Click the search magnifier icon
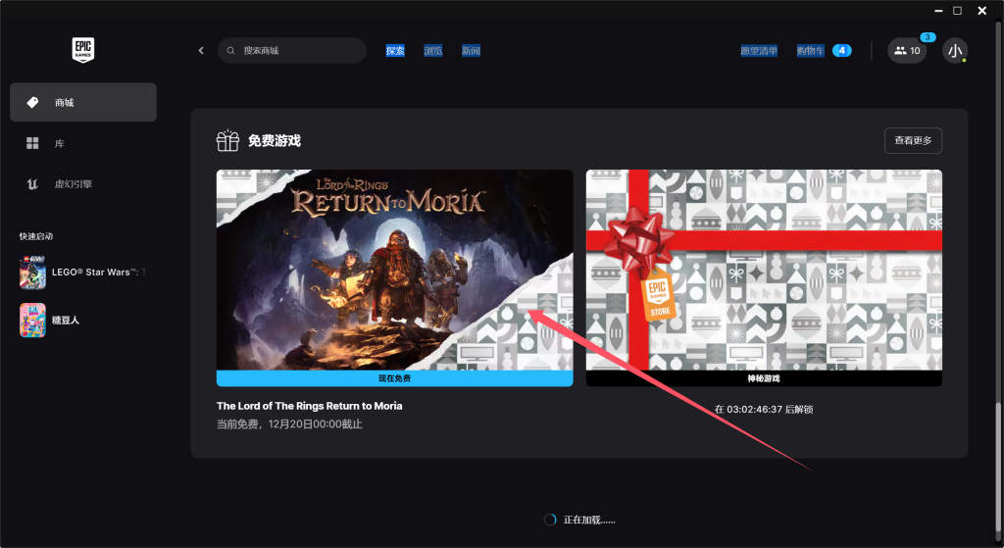1004x548 pixels. (231, 51)
